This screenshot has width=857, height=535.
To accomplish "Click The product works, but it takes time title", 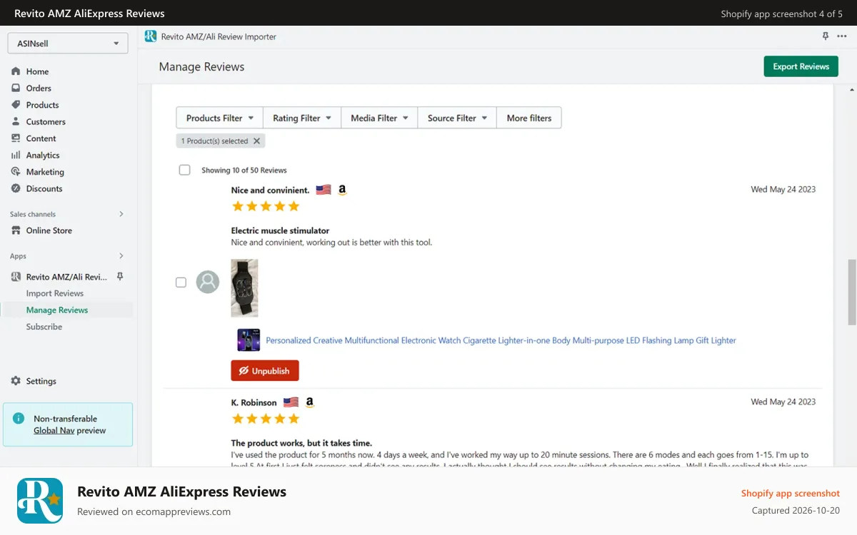I will [x=301, y=443].
